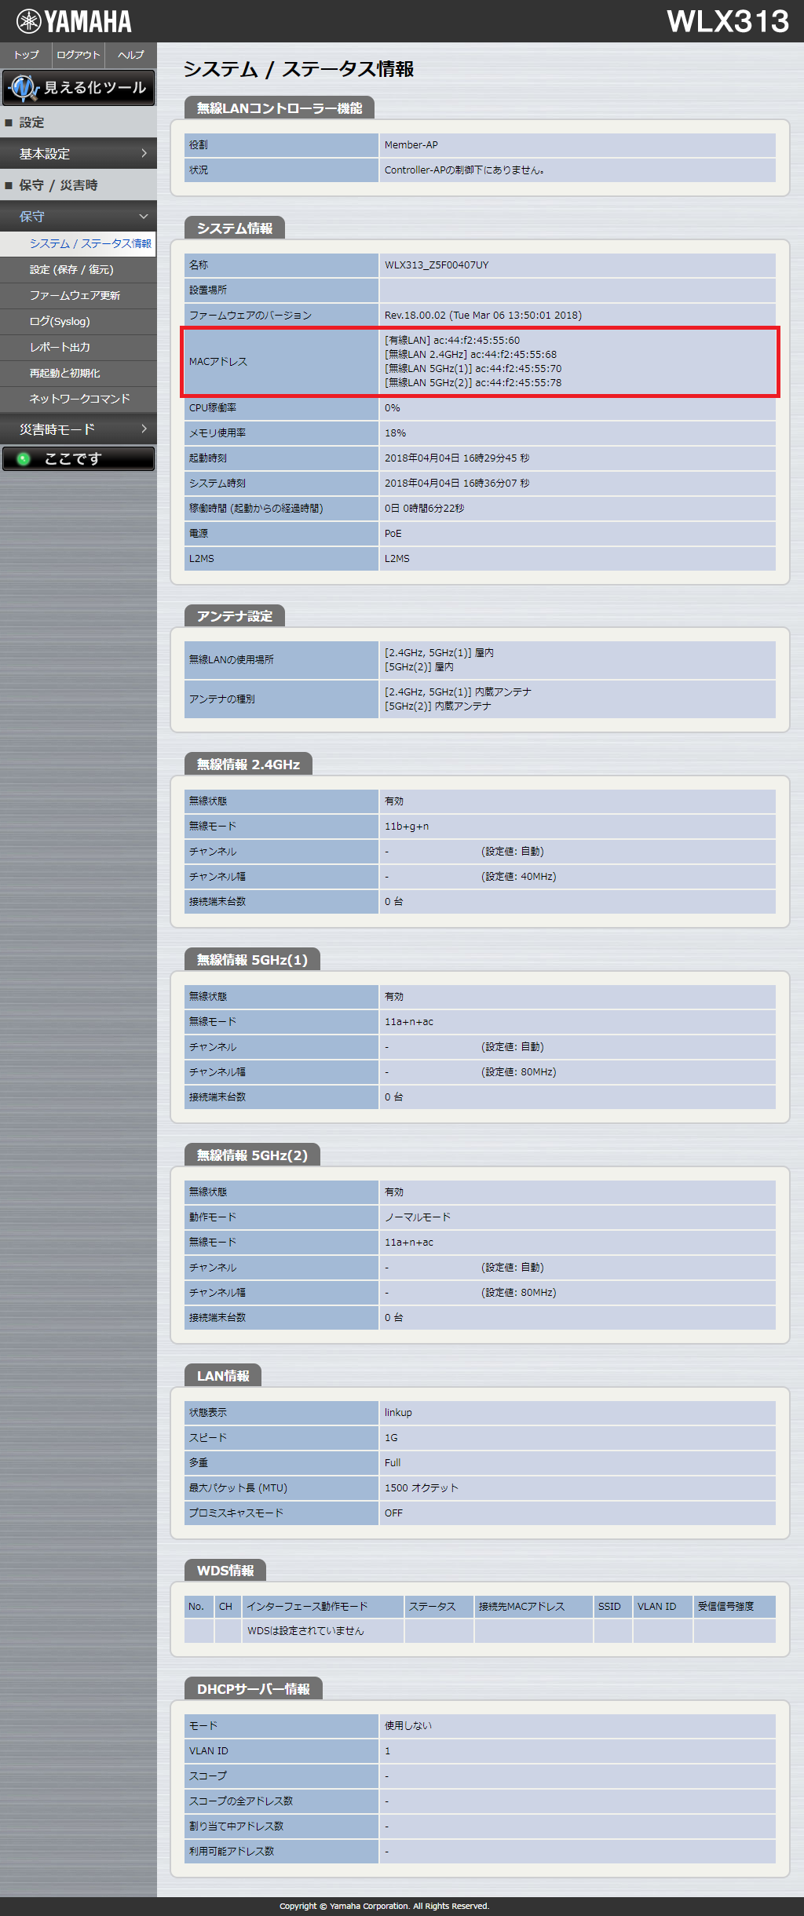This screenshot has height=1916, width=804.
Task: Click the 設定値: 40MHz channel width
Action: [x=519, y=877]
